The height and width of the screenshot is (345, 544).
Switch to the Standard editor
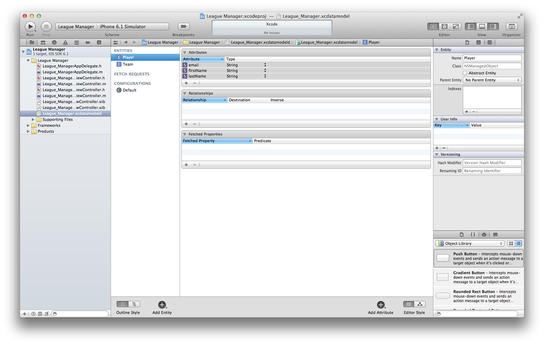(x=433, y=27)
